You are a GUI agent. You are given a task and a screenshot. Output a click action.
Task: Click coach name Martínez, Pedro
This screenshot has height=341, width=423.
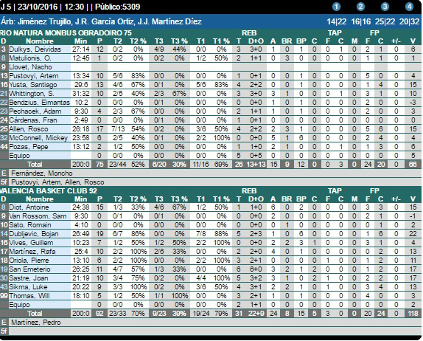[x=36, y=323]
